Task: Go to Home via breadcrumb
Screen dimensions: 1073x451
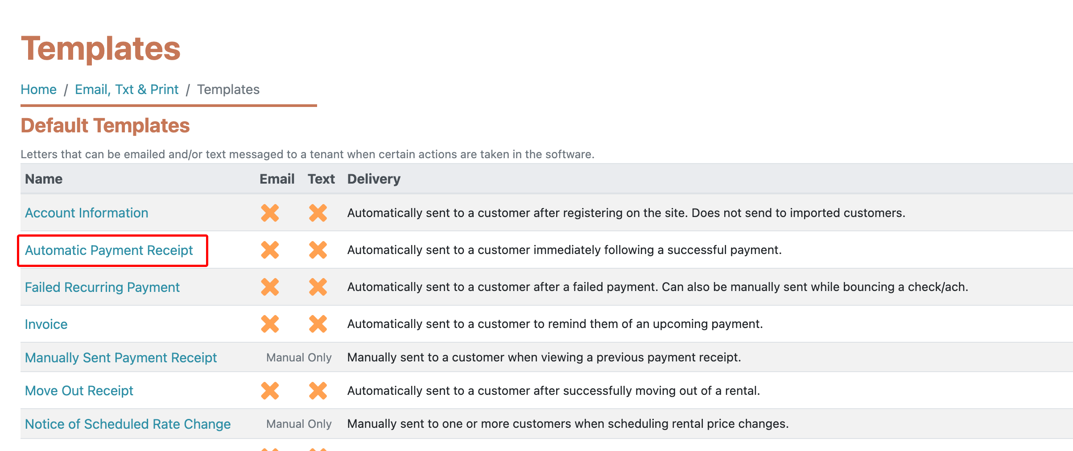Action: pos(39,90)
